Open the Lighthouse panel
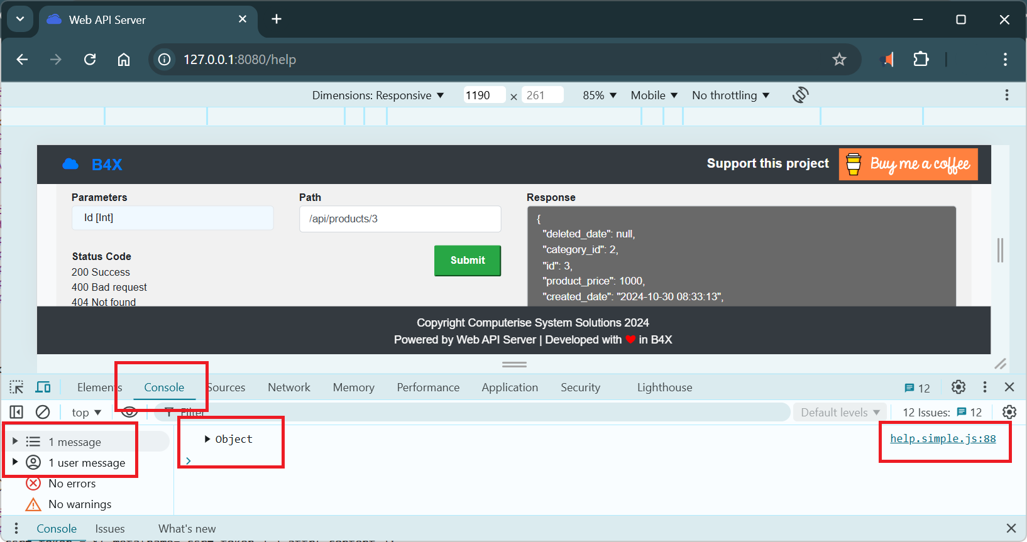 (664, 388)
